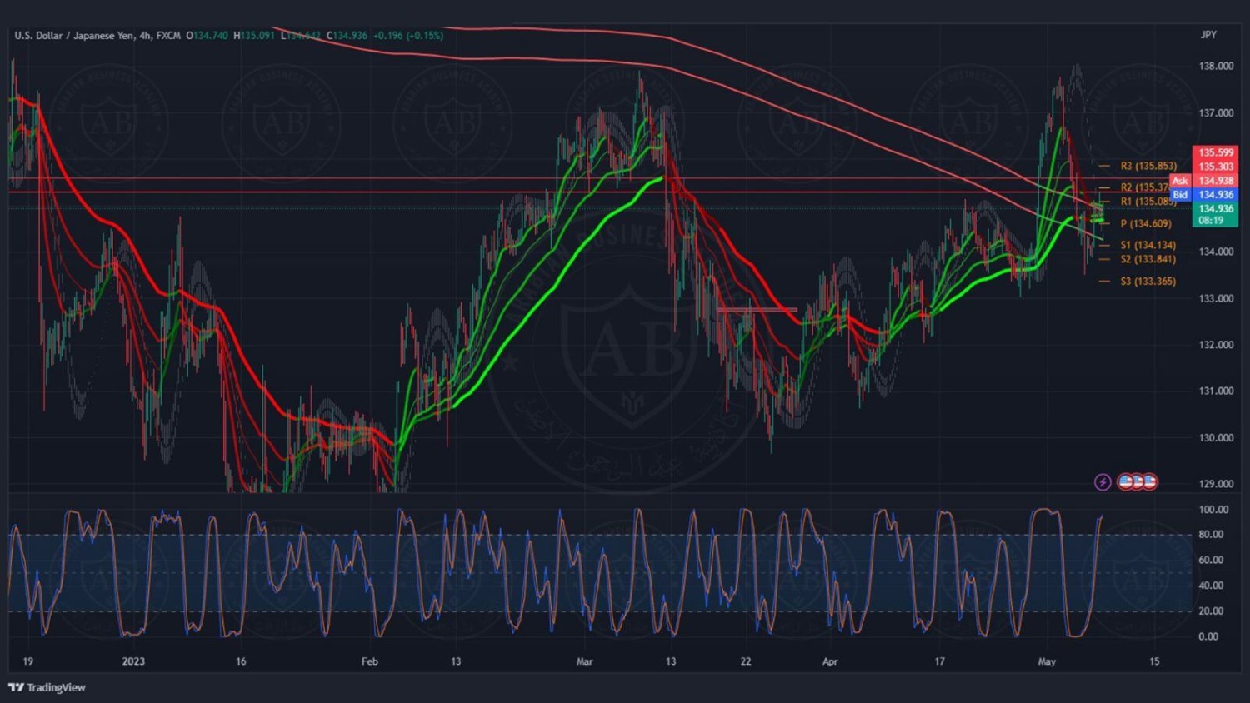
Task: Click 80.00 on the oscillator scale
Action: [x=1211, y=534]
